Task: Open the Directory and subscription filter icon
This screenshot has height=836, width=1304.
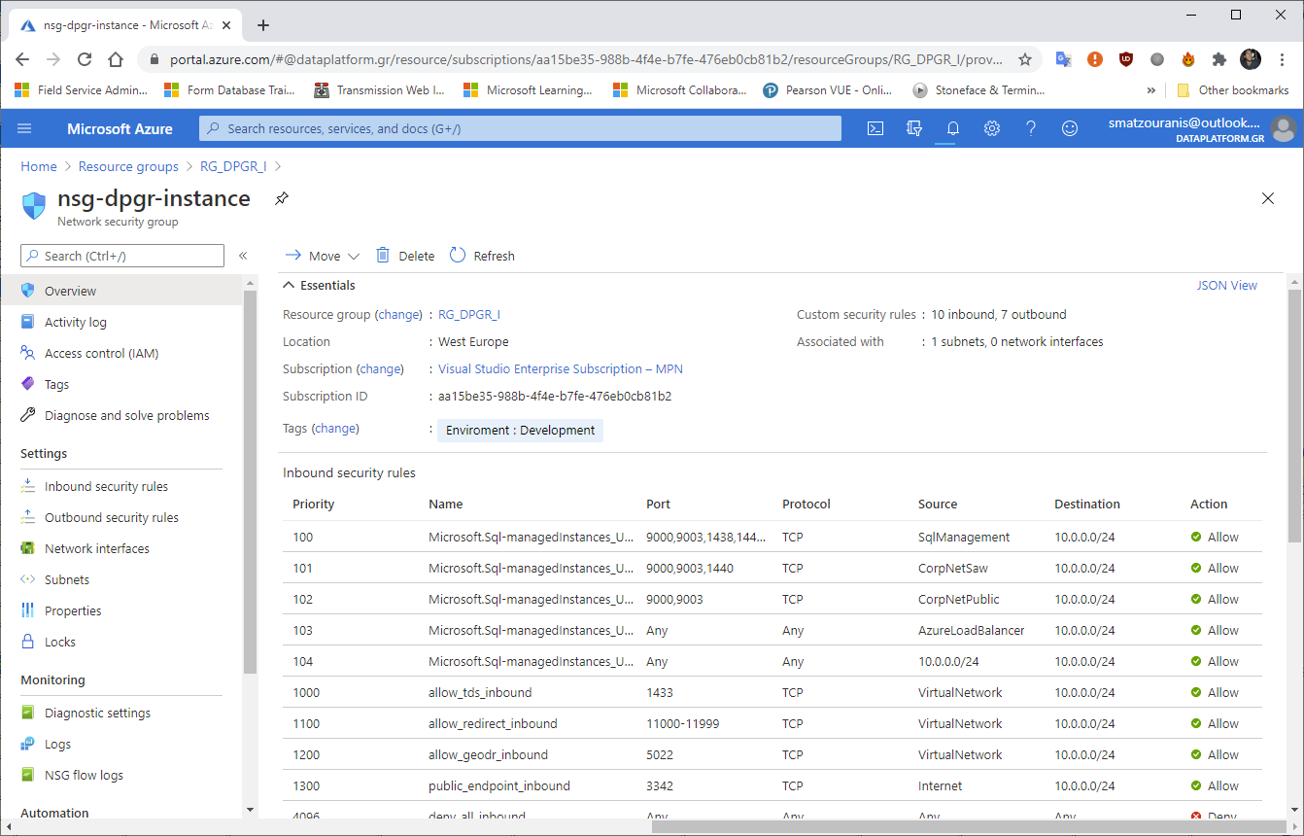Action: pyautogui.click(x=914, y=127)
